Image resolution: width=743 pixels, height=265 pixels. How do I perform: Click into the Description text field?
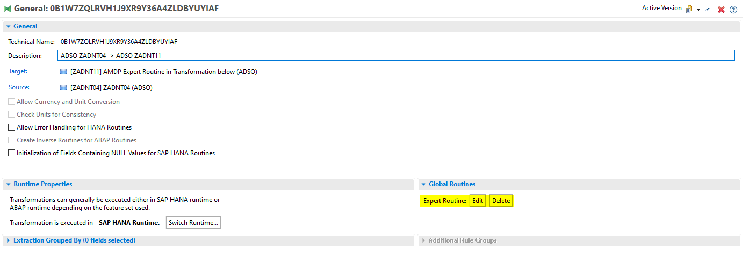395,56
